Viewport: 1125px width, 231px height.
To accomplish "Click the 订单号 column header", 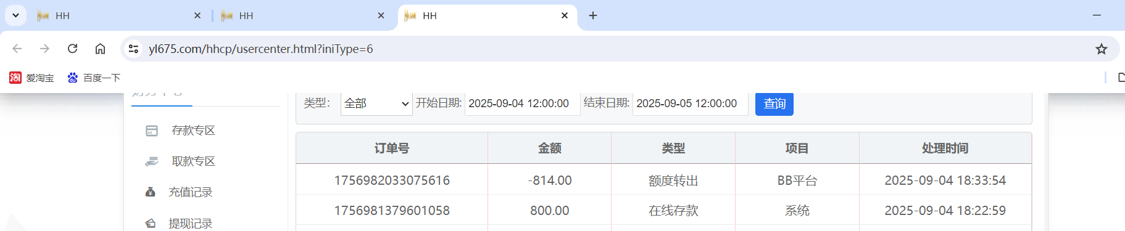I will click(392, 148).
